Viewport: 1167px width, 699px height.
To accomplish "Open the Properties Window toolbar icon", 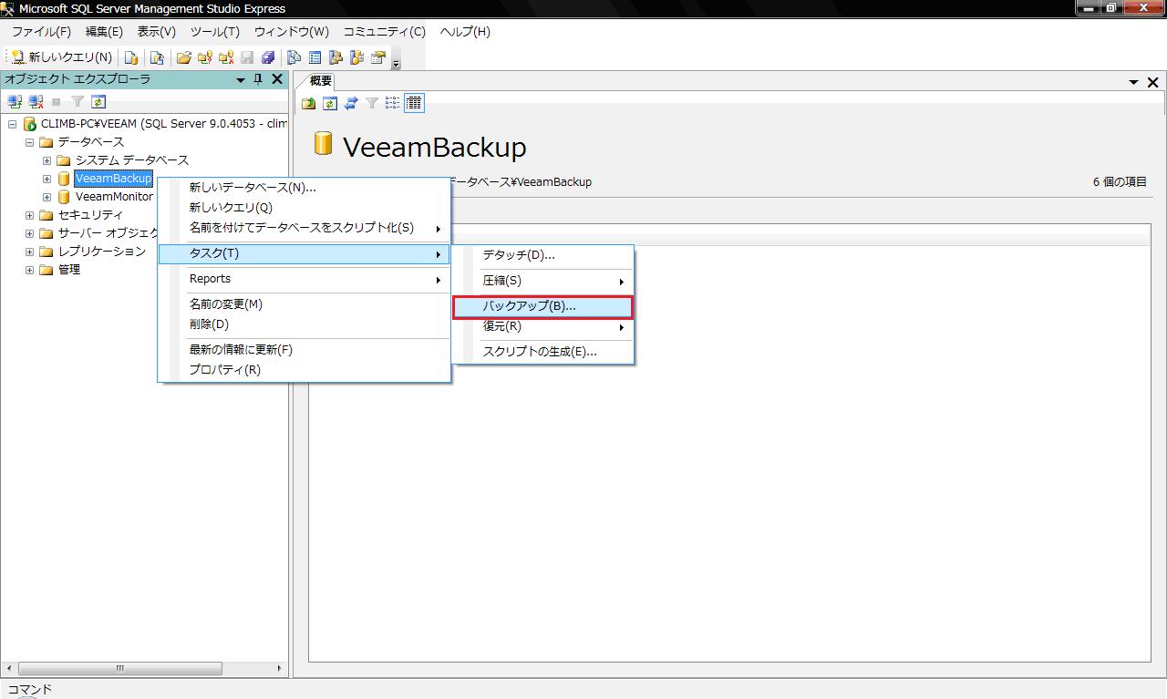I will tap(377, 57).
